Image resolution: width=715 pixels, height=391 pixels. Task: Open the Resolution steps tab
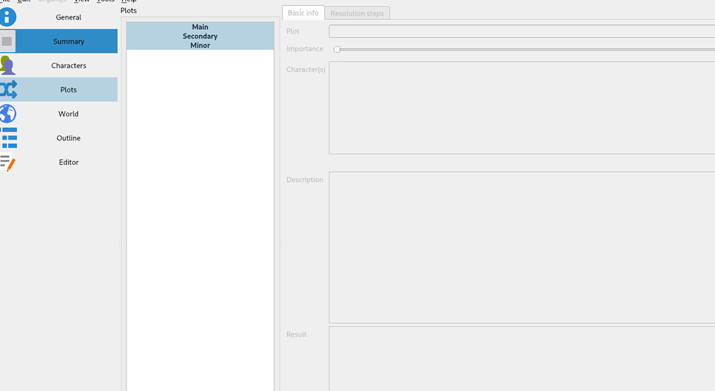[x=357, y=14]
